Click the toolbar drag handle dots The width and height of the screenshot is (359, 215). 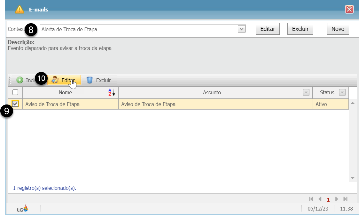[x=10, y=80]
